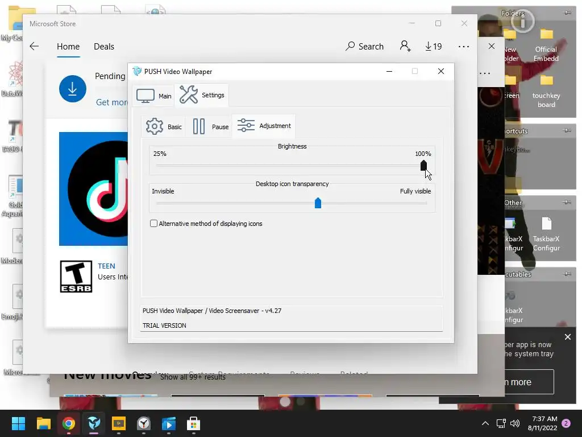Click Show all 99+ results
The height and width of the screenshot is (437, 582).
[x=193, y=377]
